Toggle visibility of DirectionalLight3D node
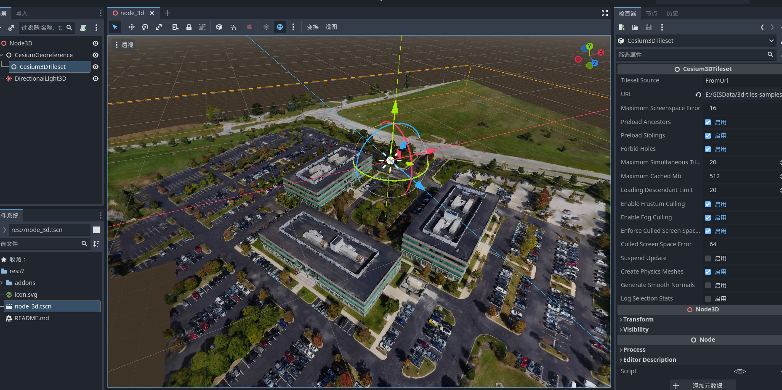The height and width of the screenshot is (390, 782). pos(95,79)
